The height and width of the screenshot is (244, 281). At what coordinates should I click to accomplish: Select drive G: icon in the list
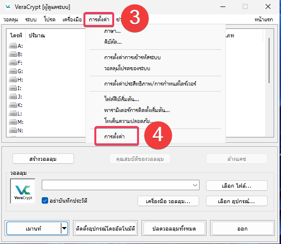[x=13, y=71]
